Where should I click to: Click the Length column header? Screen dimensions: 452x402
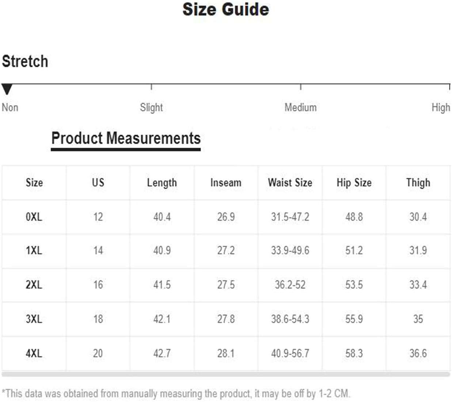162,183
